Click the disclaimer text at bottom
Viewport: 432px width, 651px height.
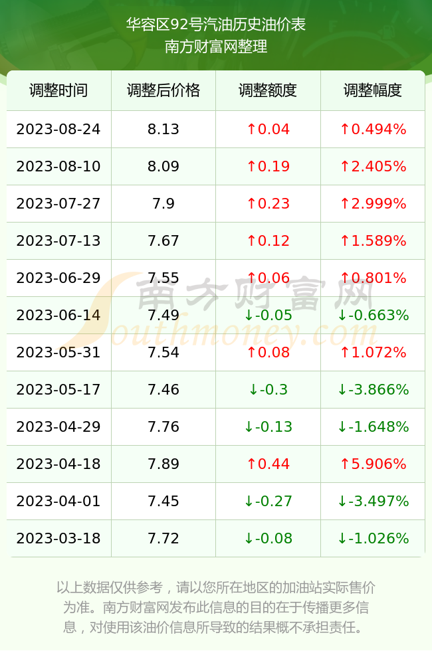[x=216, y=607]
